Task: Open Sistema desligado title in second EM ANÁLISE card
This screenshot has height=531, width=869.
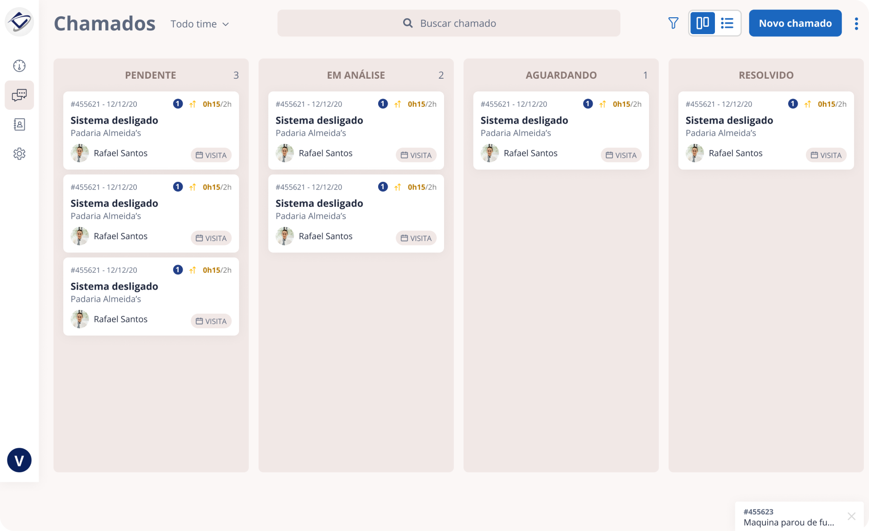Action: tap(319, 204)
